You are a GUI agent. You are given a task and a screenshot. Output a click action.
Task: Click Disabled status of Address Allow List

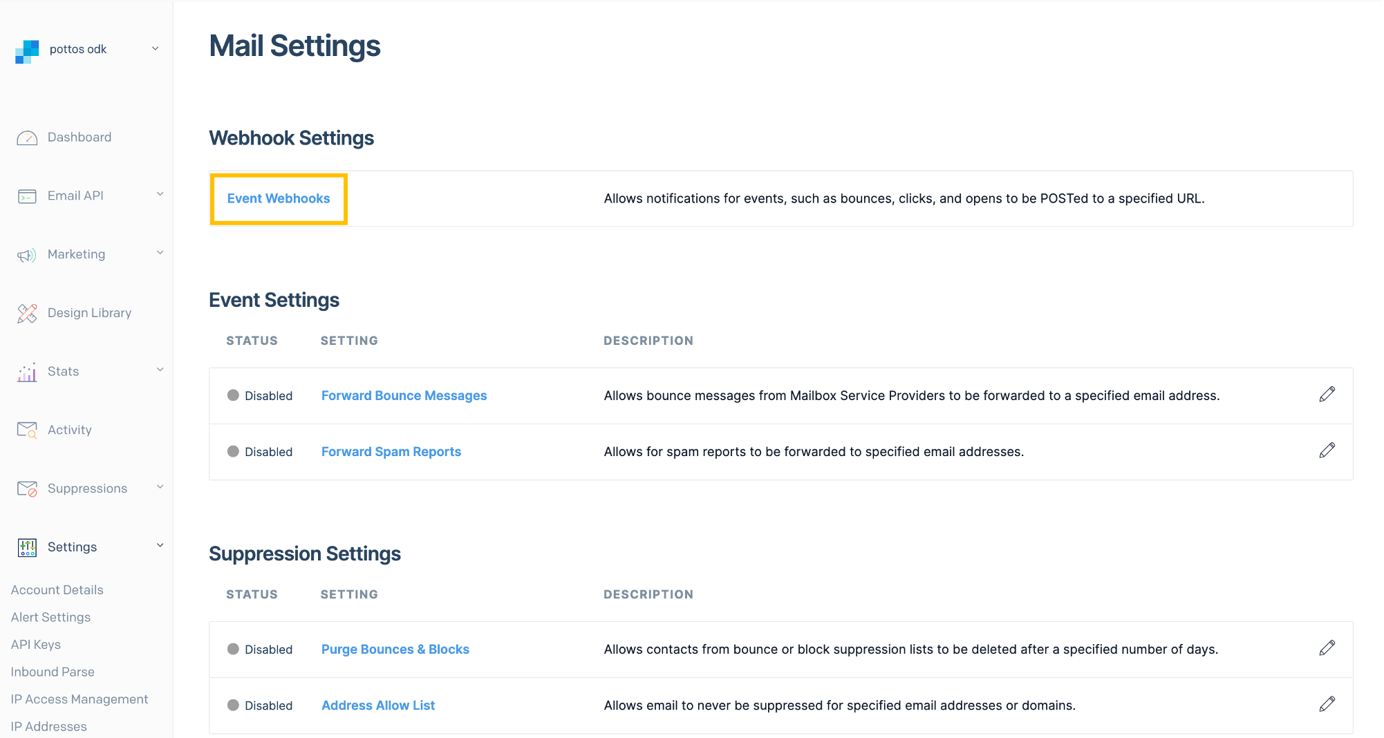[260, 706]
